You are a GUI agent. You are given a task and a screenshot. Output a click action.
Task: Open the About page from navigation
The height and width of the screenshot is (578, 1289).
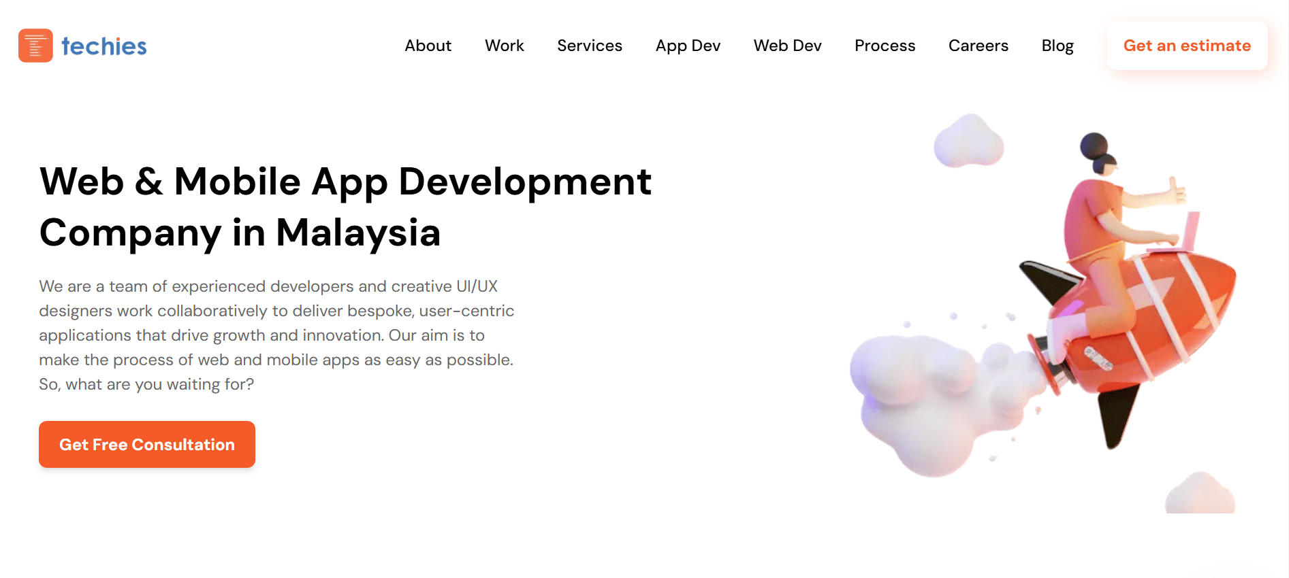tap(428, 46)
